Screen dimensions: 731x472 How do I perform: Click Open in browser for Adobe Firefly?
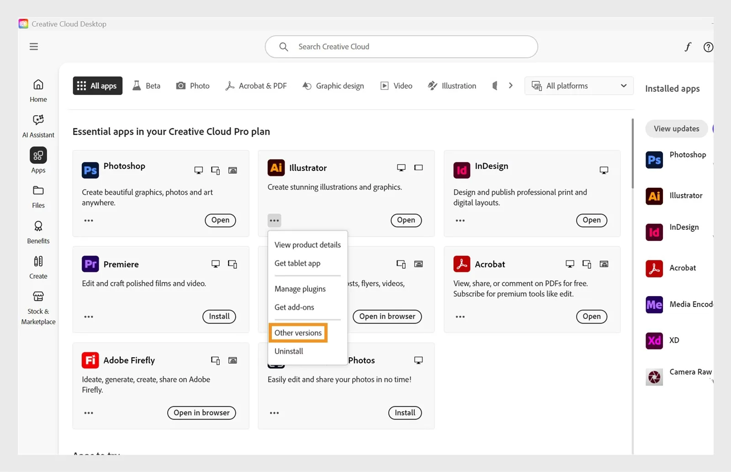point(201,413)
